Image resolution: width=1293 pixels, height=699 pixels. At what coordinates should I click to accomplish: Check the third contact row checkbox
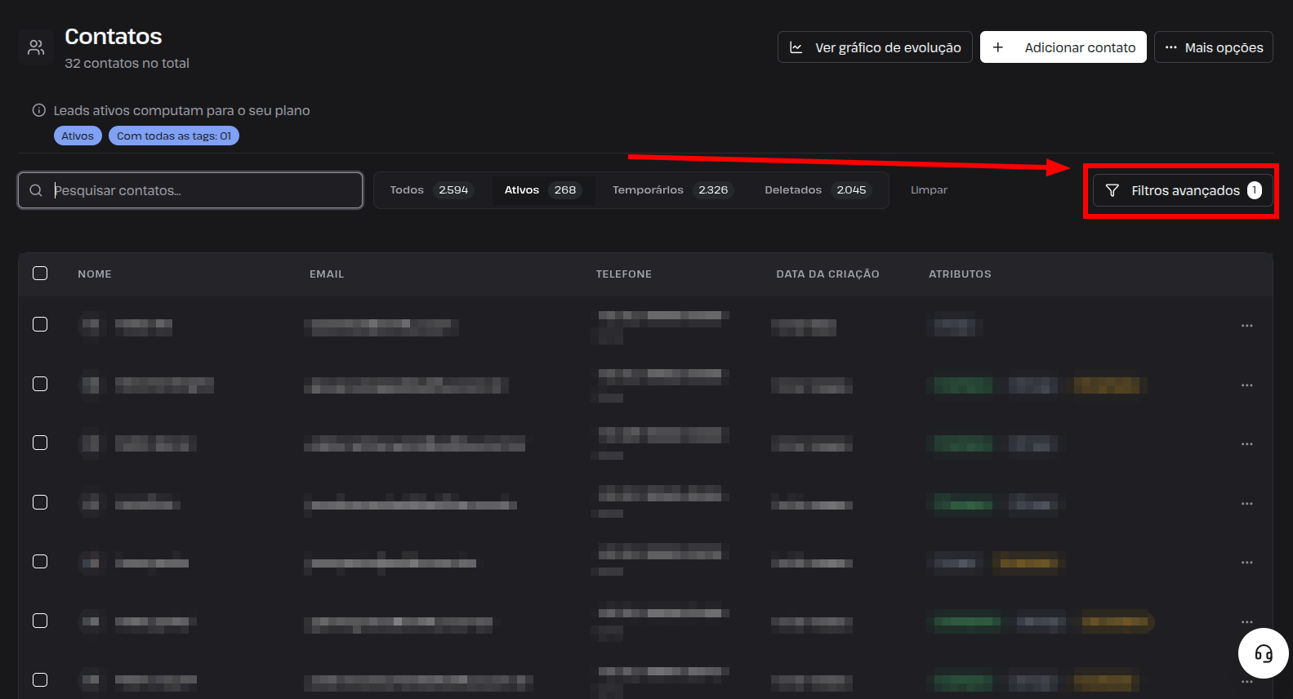[40, 443]
